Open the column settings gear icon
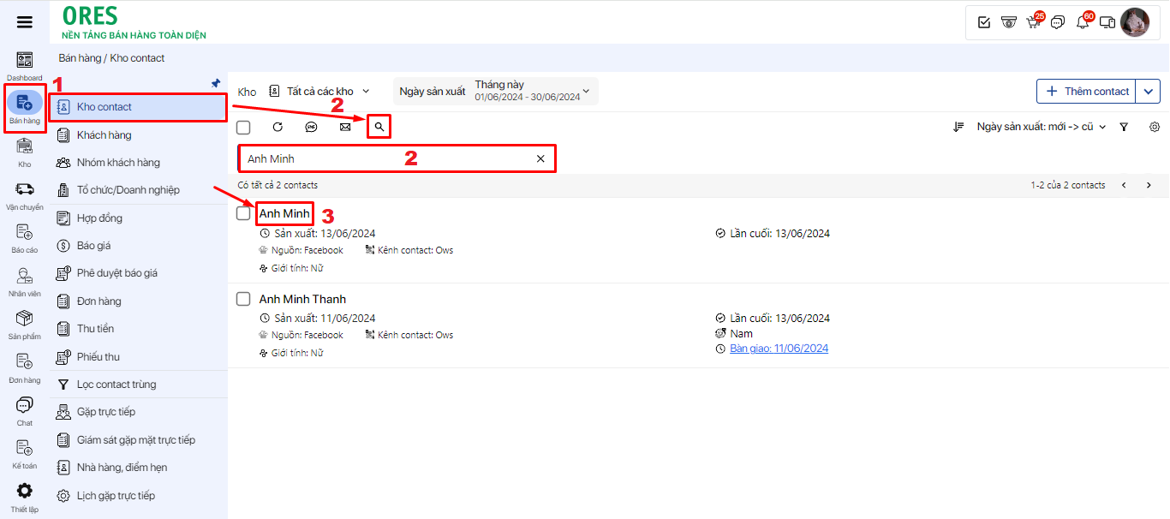The image size is (1170, 519). tap(1155, 127)
